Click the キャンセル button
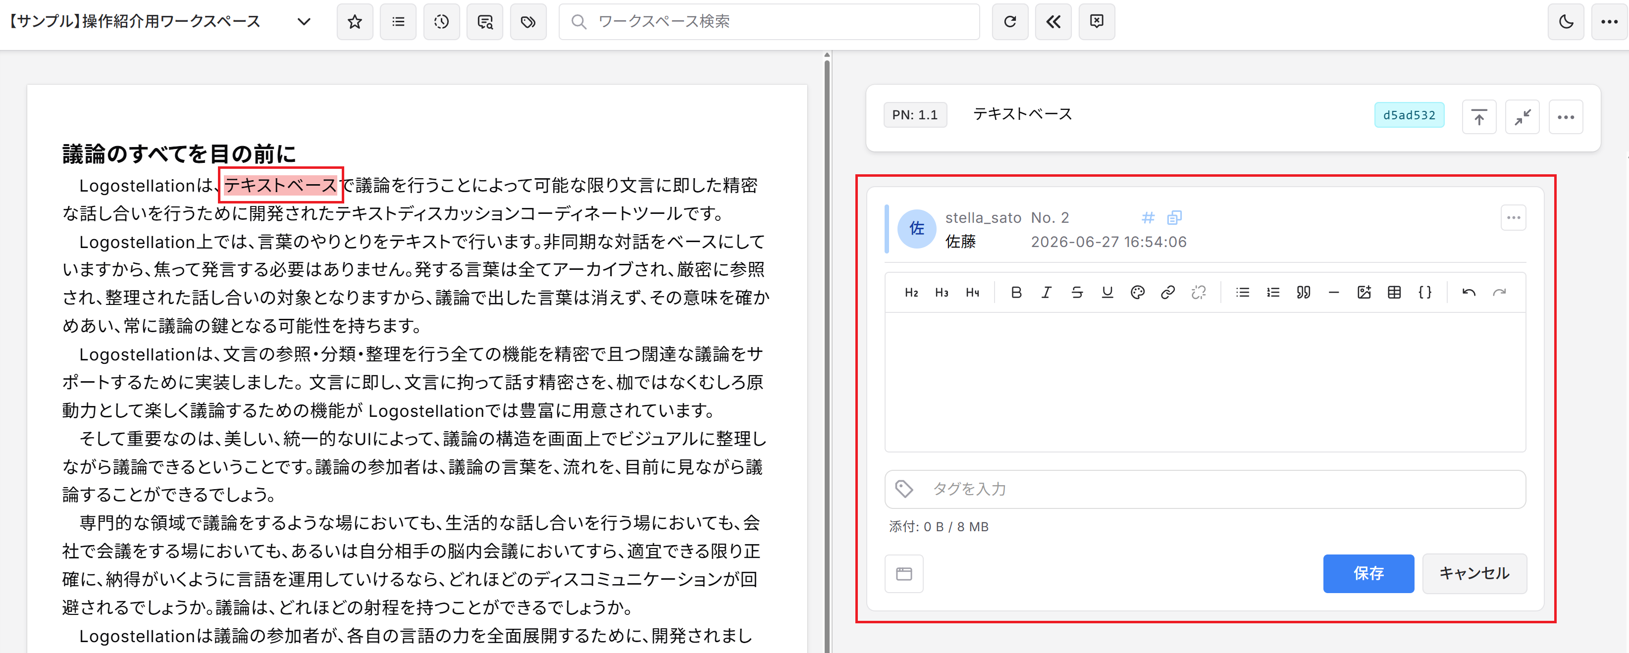The height and width of the screenshot is (653, 1629). tap(1474, 574)
